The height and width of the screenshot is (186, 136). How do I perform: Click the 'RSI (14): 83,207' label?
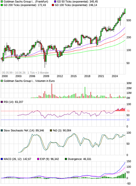pos(13,102)
